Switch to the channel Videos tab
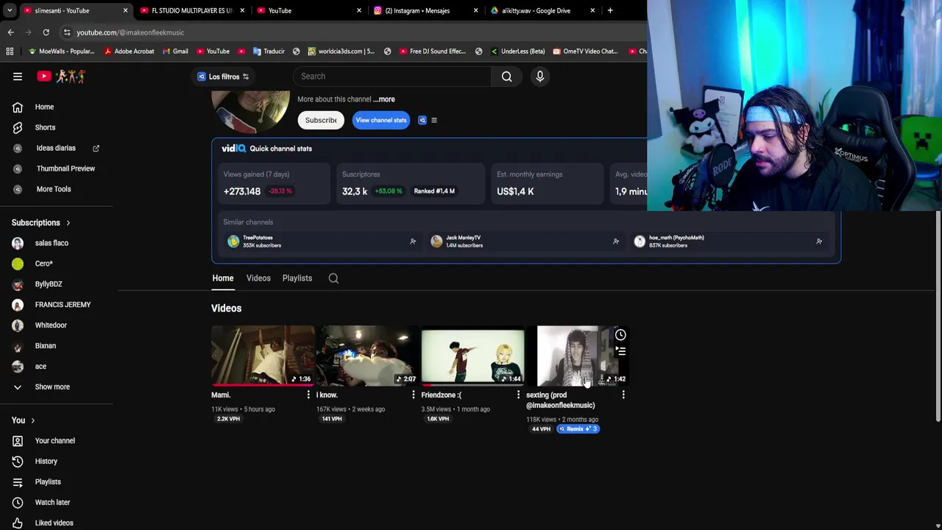This screenshot has width=942, height=530. point(258,278)
